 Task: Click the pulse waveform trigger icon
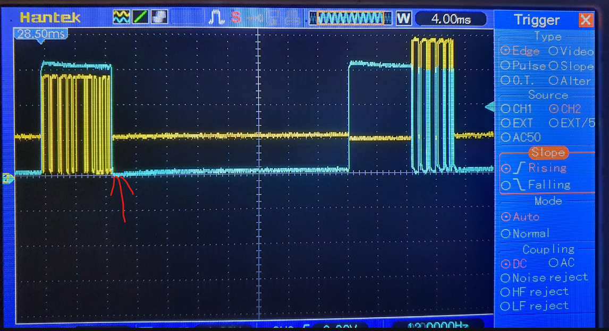point(216,18)
